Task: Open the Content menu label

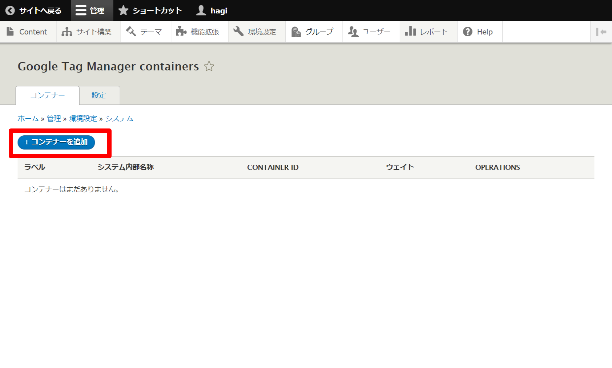Action: point(33,32)
